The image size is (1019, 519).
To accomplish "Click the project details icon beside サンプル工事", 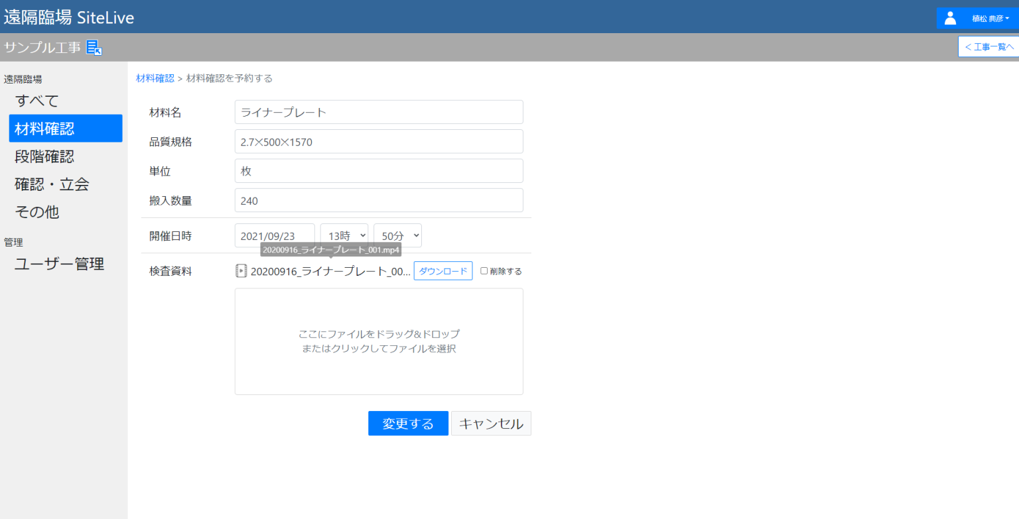I will pos(93,47).
